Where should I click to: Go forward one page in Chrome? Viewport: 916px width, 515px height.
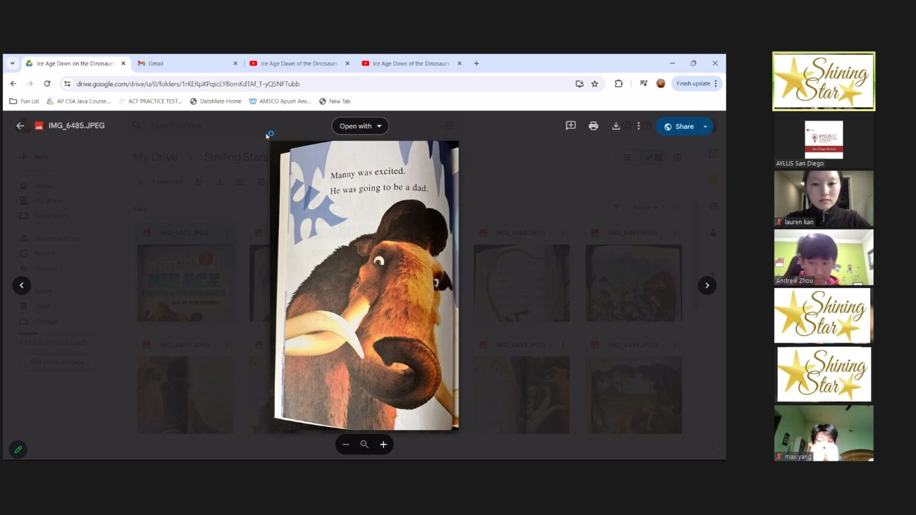[30, 84]
